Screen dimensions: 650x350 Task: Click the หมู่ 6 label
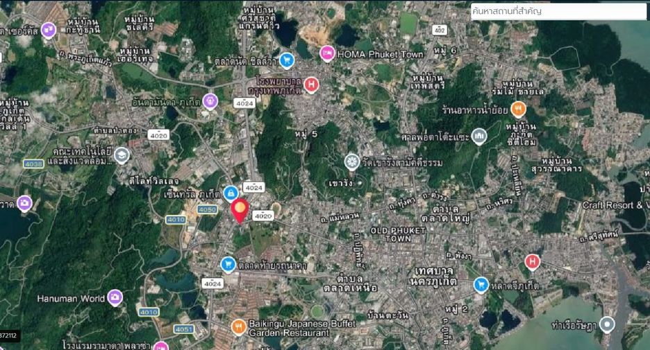pyautogui.click(x=445, y=51)
